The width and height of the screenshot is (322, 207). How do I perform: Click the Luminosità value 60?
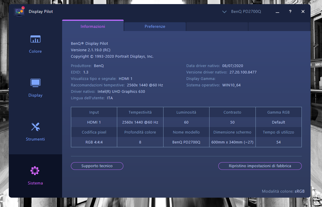pyautogui.click(x=186, y=122)
